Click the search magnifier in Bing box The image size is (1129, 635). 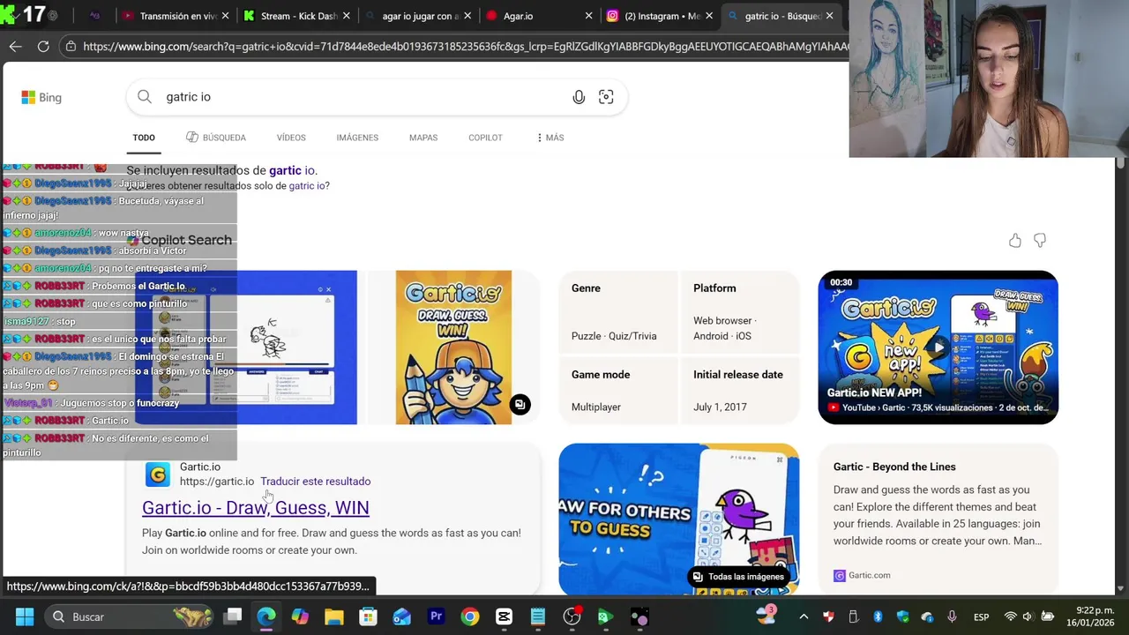[145, 97]
